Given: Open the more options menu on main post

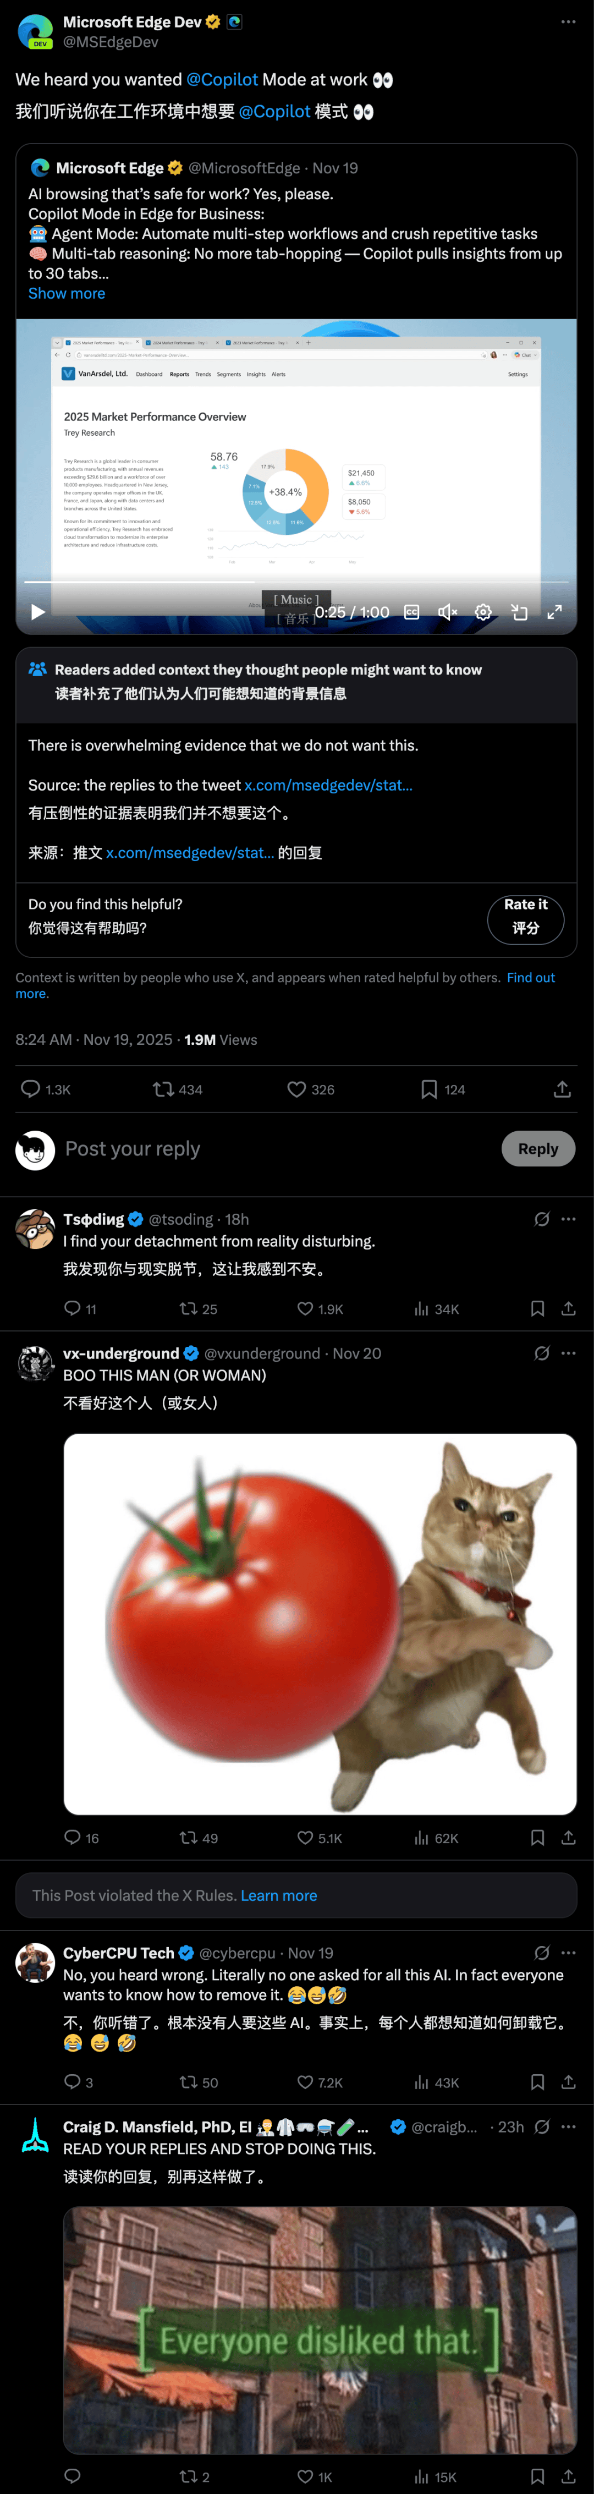Looking at the screenshot, I should click(x=568, y=21).
